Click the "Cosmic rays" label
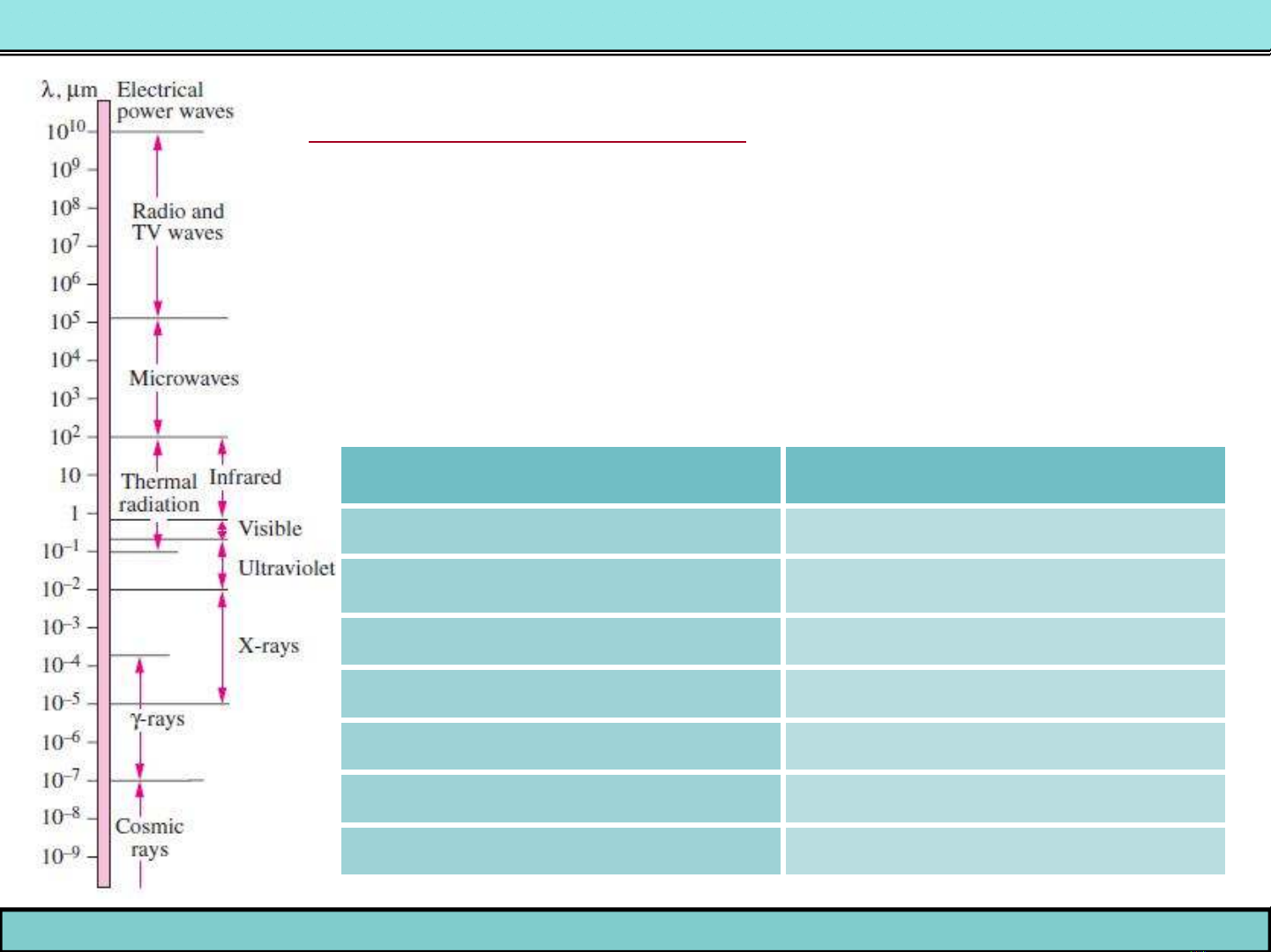Viewport: 1271px width, 952px height. 149,838
